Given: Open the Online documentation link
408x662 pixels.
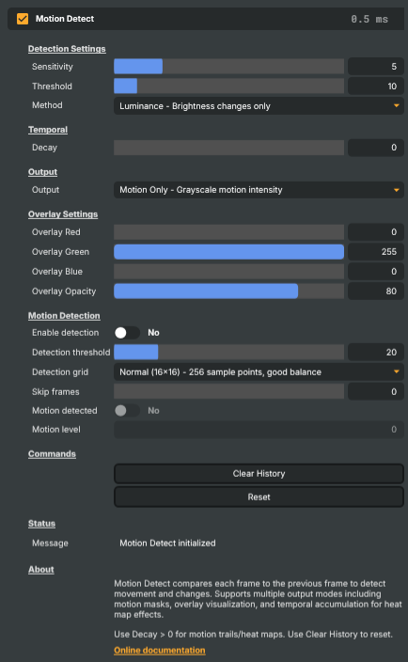Looking at the screenshot, I should [160, 650].
